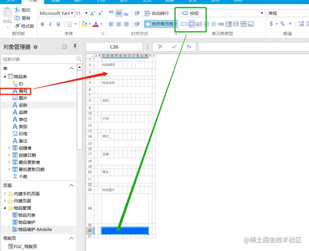Screen dimensions: 309x251
Task: Center text horizontally in the cell
Action: point(118,24)
